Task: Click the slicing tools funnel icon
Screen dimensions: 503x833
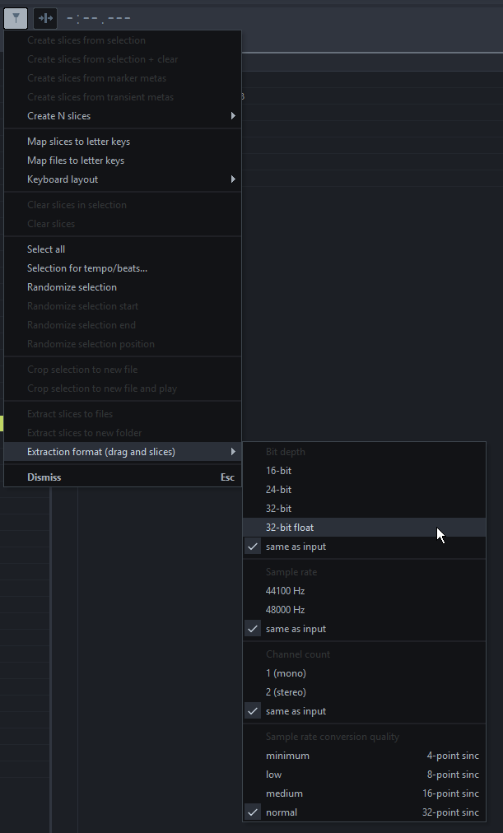Action: (16, 18)
